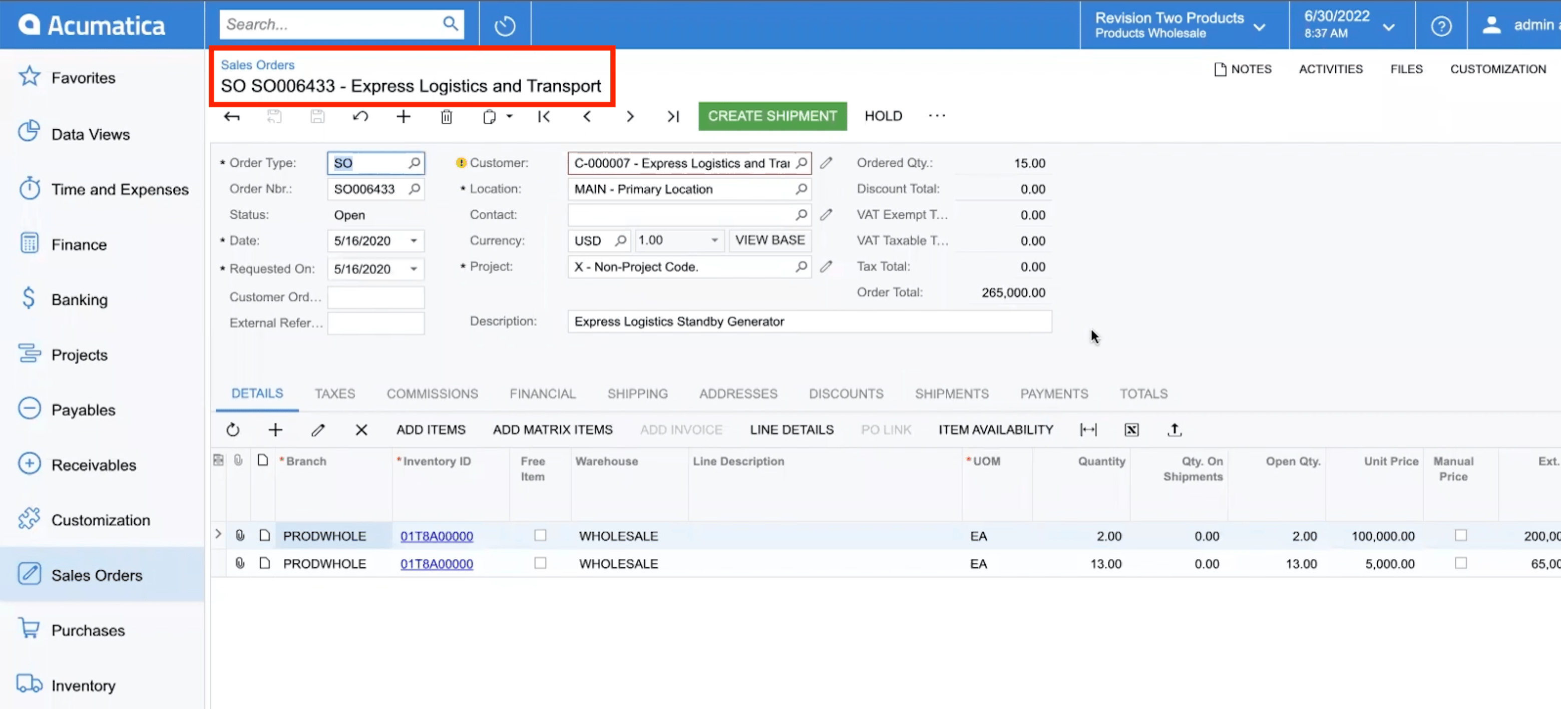The height and width of the screenshot is (709, 1561).
Task: Go to last record
Action: 673,116
